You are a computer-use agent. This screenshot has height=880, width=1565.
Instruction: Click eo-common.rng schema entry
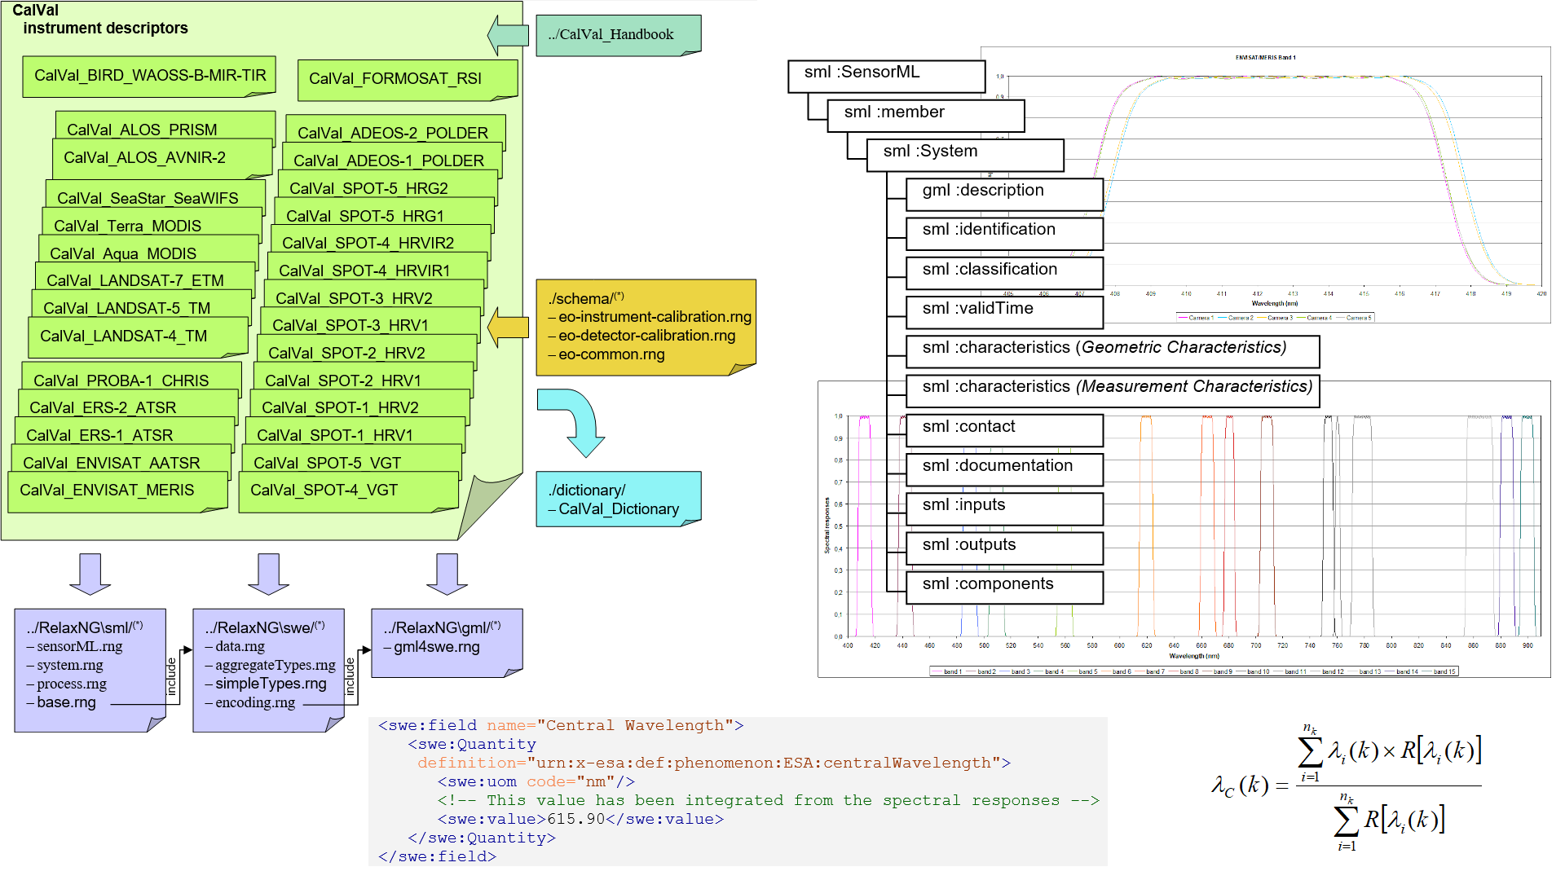(611, 354)
